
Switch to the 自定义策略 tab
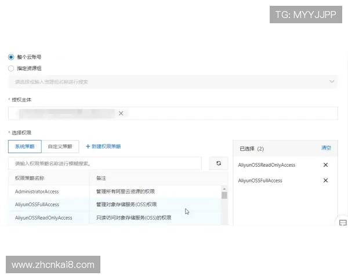coord(60,146)
